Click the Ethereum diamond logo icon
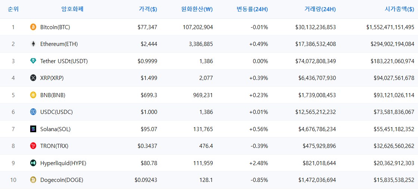Image resolution: width=418 pixels, height=192 pixels. pos(33,44)
